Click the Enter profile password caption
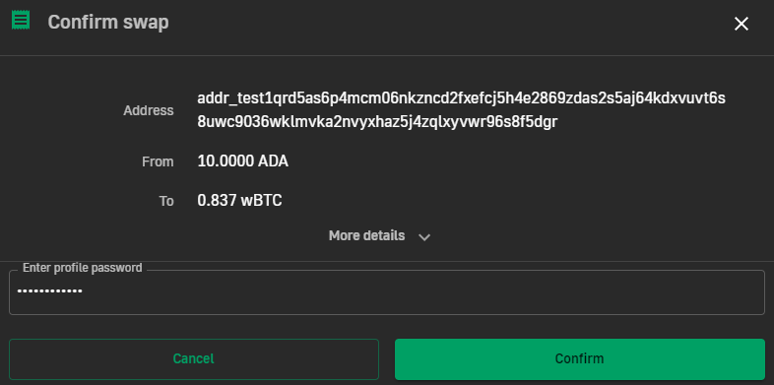774x385 pixels. pos(83,268)
